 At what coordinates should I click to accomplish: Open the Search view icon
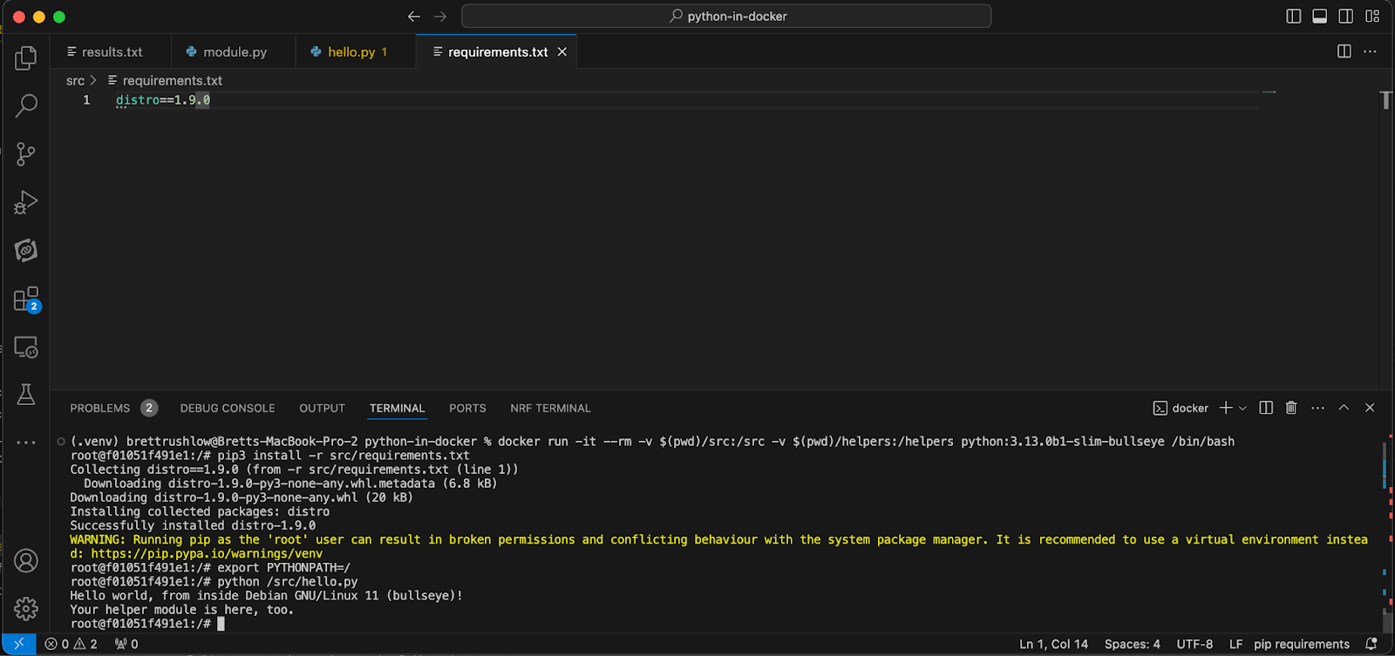26,106
